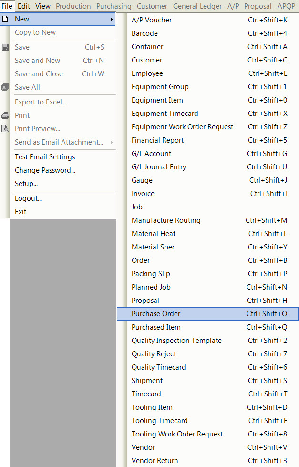
Task: Exit the application via File menu
Action: [x=21, y=212]
